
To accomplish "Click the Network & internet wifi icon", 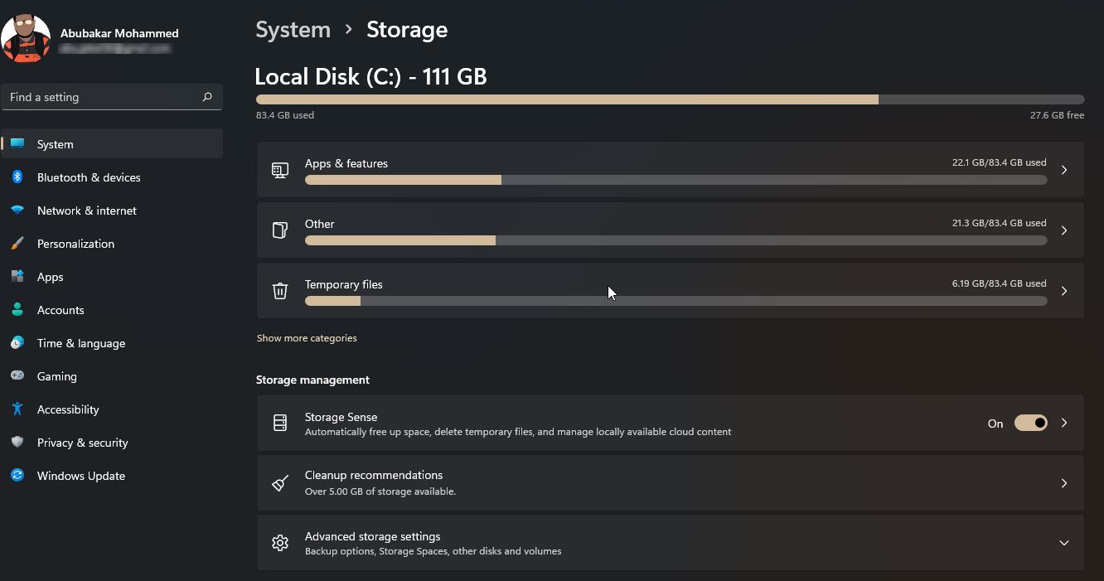I will click(x=17, y=211).
